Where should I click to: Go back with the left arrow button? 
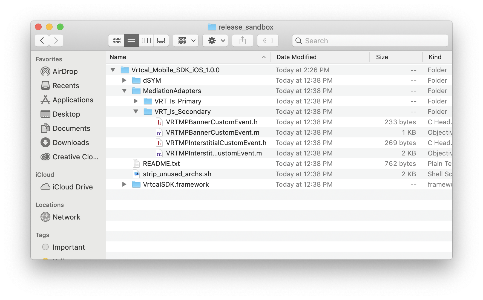click(x=42, y=41)
